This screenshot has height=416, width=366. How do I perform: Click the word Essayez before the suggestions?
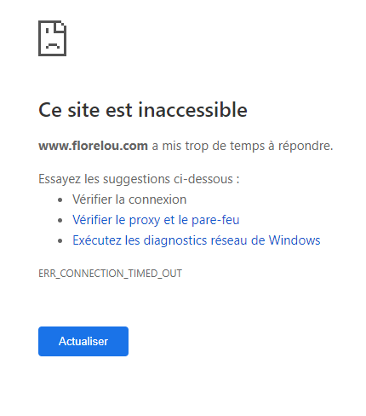point(60,179)
